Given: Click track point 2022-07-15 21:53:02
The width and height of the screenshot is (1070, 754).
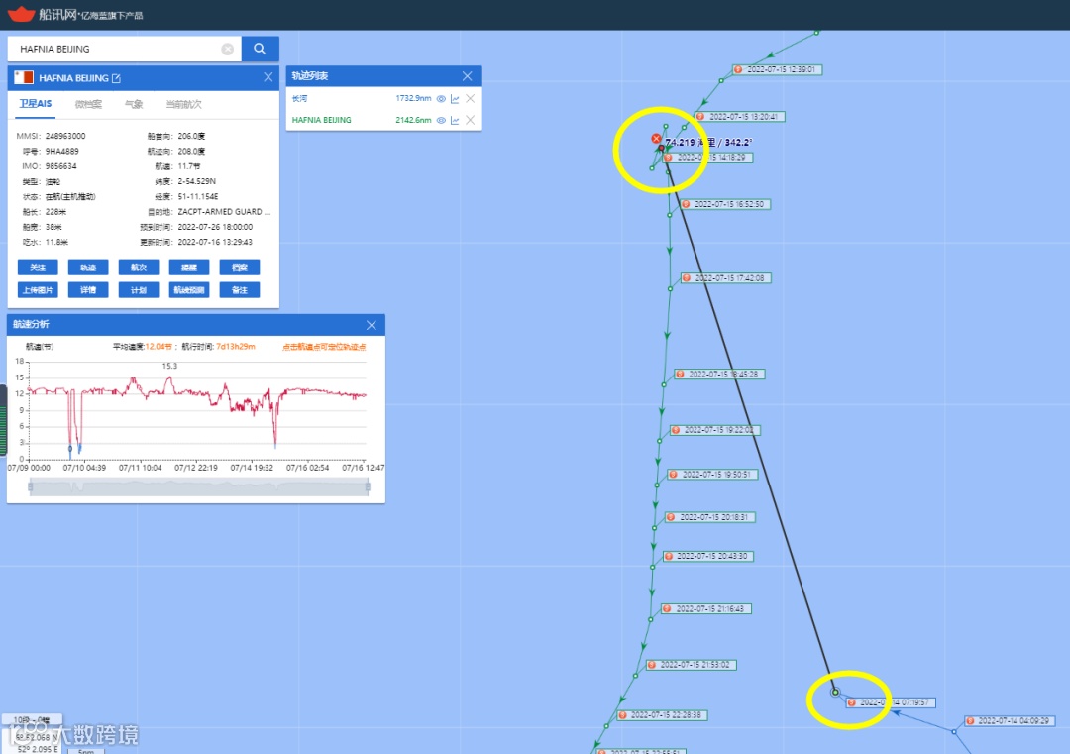Looking at the screenshot, I should point(692,665).
